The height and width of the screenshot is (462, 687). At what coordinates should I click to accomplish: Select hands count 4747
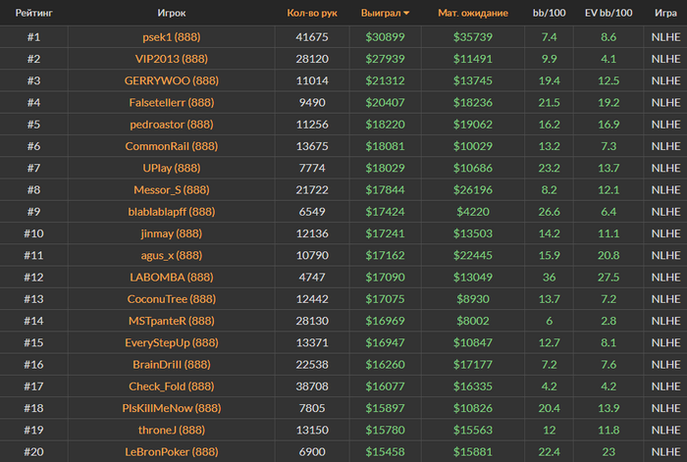(312, 278)
